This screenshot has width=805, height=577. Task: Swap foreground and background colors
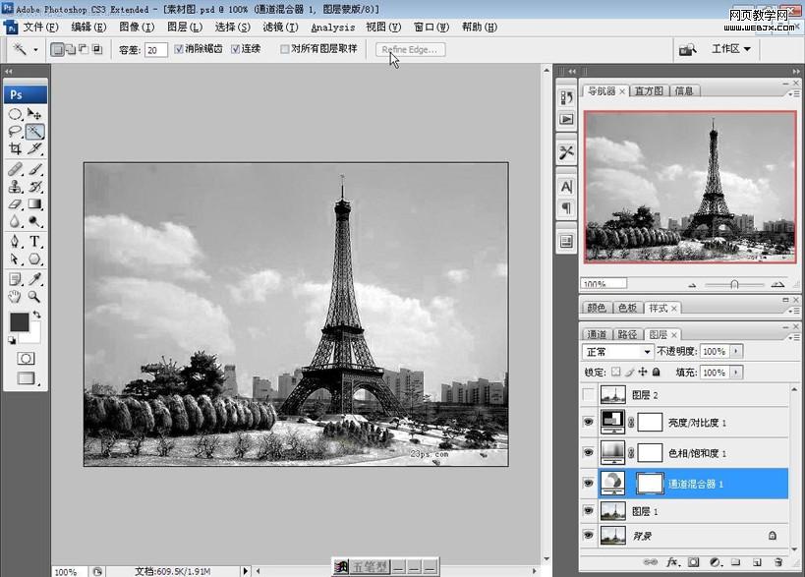(37, 314)
